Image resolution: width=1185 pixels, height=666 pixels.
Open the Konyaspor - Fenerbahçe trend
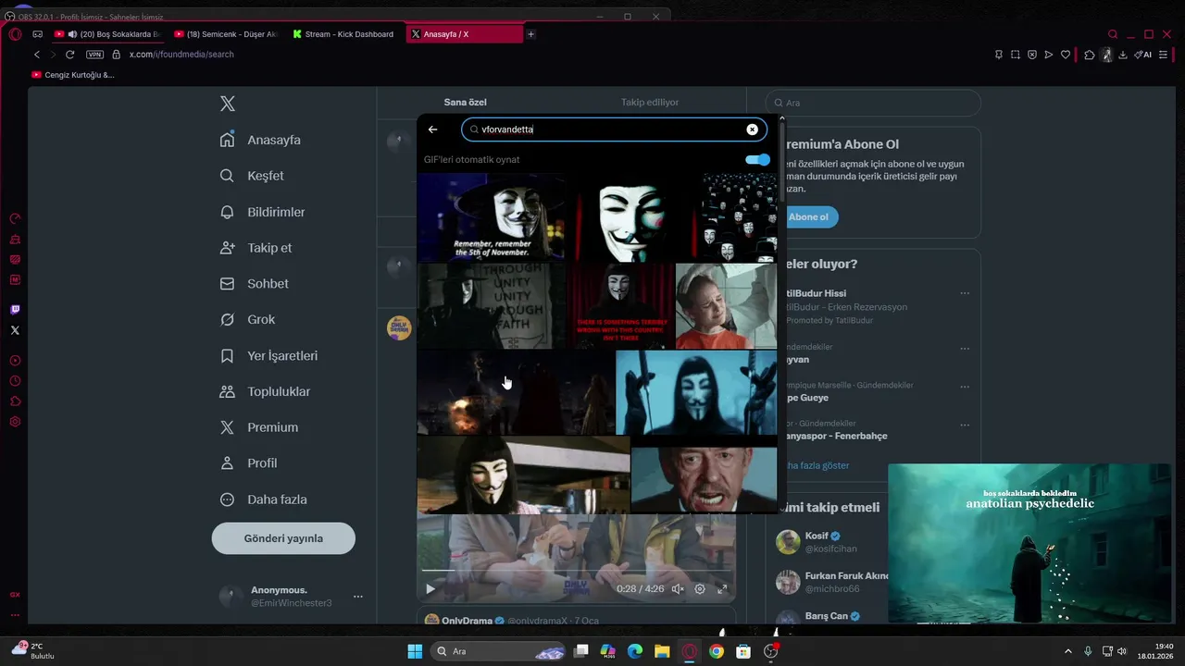point(837,436)
